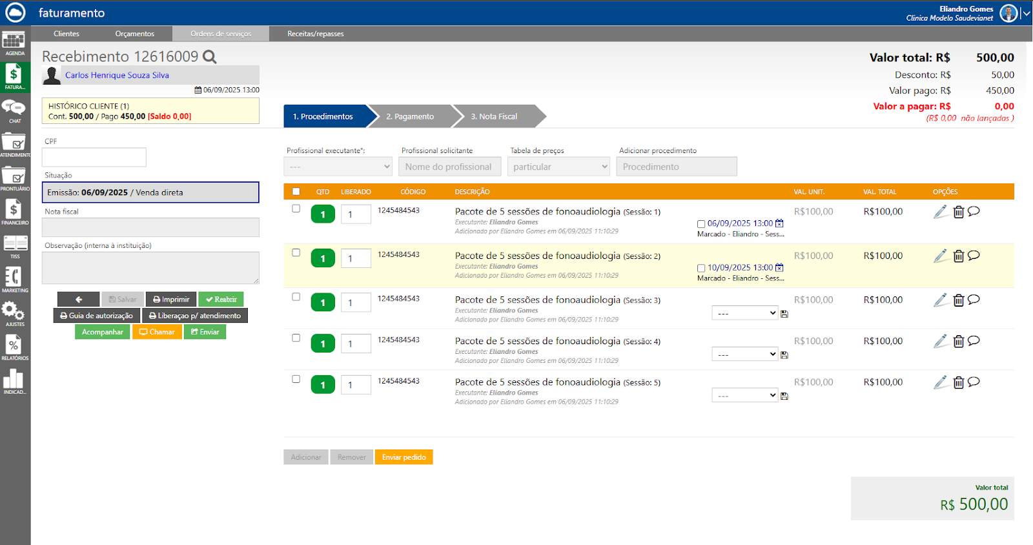Open the Profissional executante dropdown
Screen dimensions: 1033x545
[338, 167]
